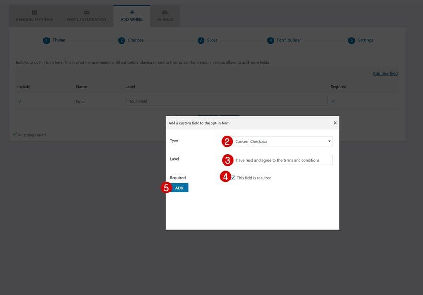423x295 pixels.
Task: Select step 5 Settings circle
Action: coord(351,40)
